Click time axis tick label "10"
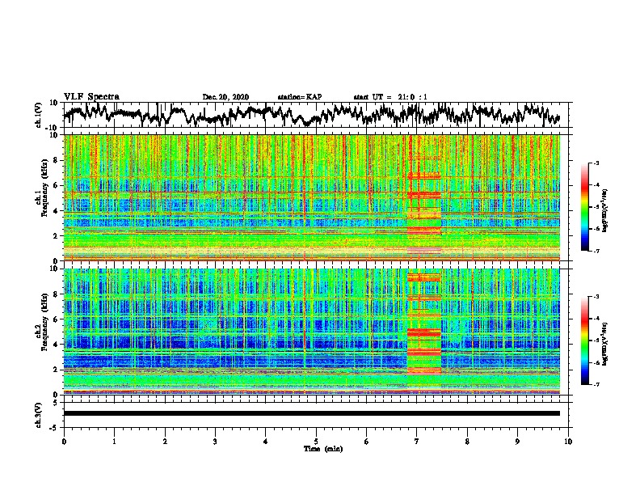 [x=568, y=442]
